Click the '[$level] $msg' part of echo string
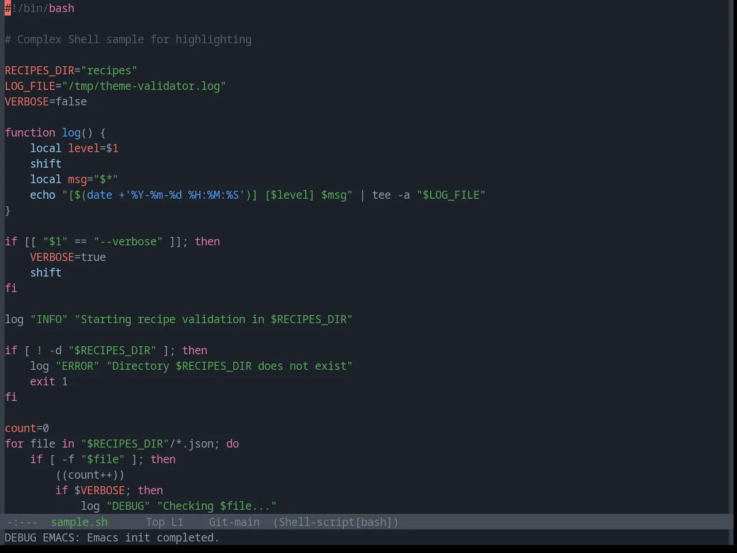The height and width of the screenshot is (553, 737). click(x=306, y=195)
